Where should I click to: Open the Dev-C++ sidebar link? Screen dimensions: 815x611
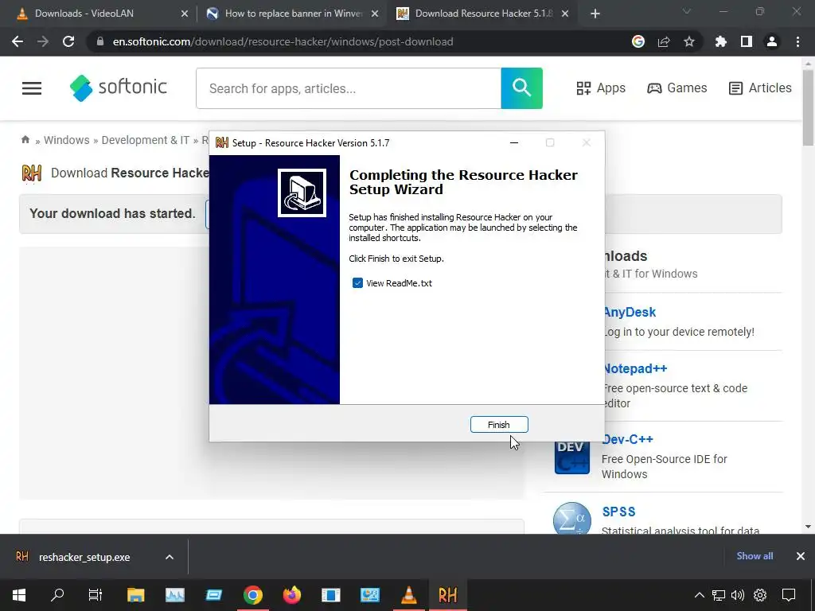[x=627, y=439]
